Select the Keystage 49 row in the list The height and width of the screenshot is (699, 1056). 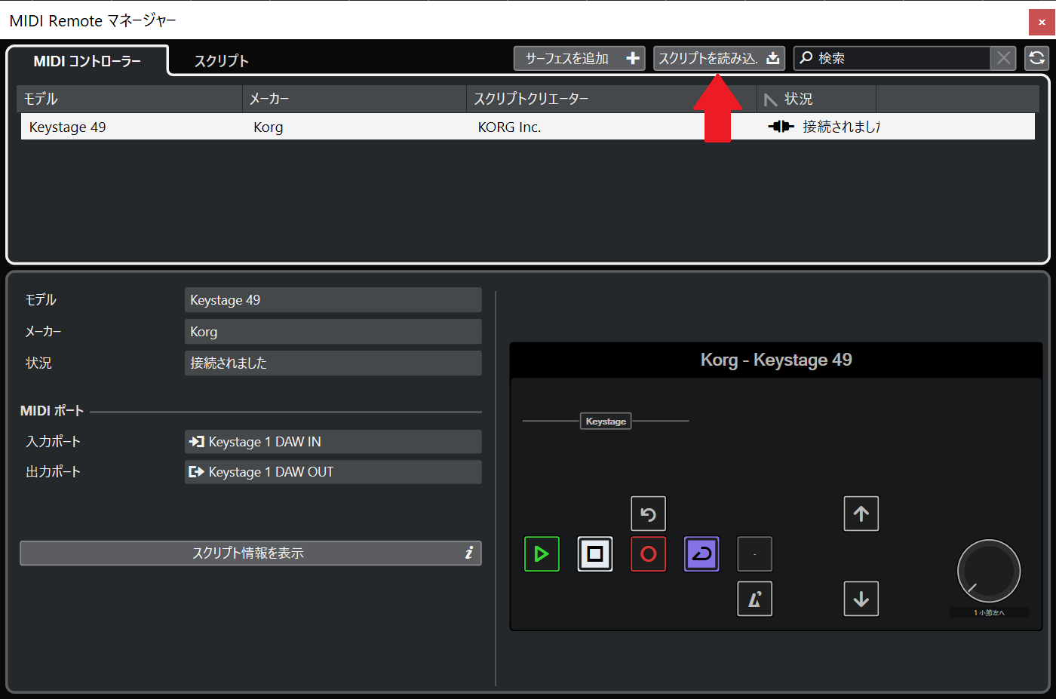click(527, 127)
